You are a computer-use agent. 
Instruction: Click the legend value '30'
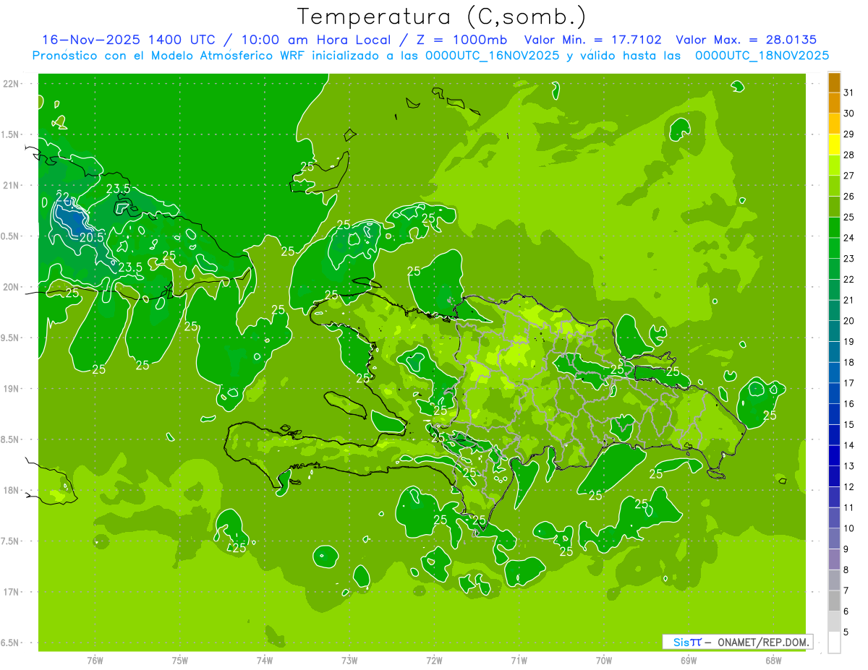point(849,113)
